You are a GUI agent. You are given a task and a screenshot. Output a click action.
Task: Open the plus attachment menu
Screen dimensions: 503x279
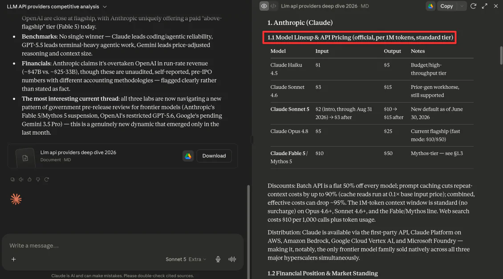13,259
